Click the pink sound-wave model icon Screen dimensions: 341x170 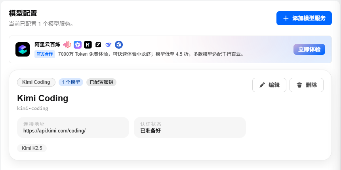pos(68,45)
